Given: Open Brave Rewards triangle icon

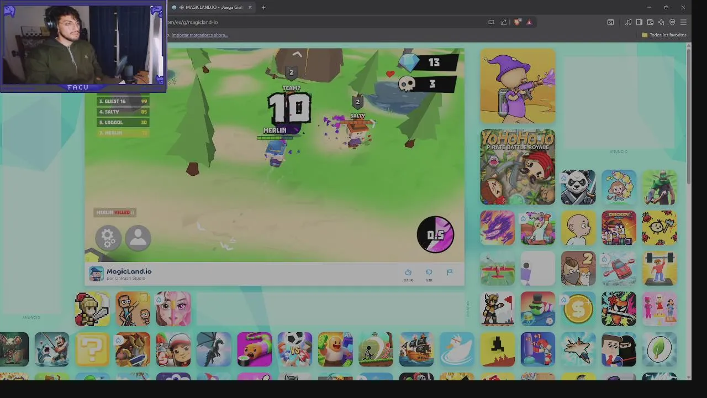Looking at the screenshot, I should tap(529, 22).
